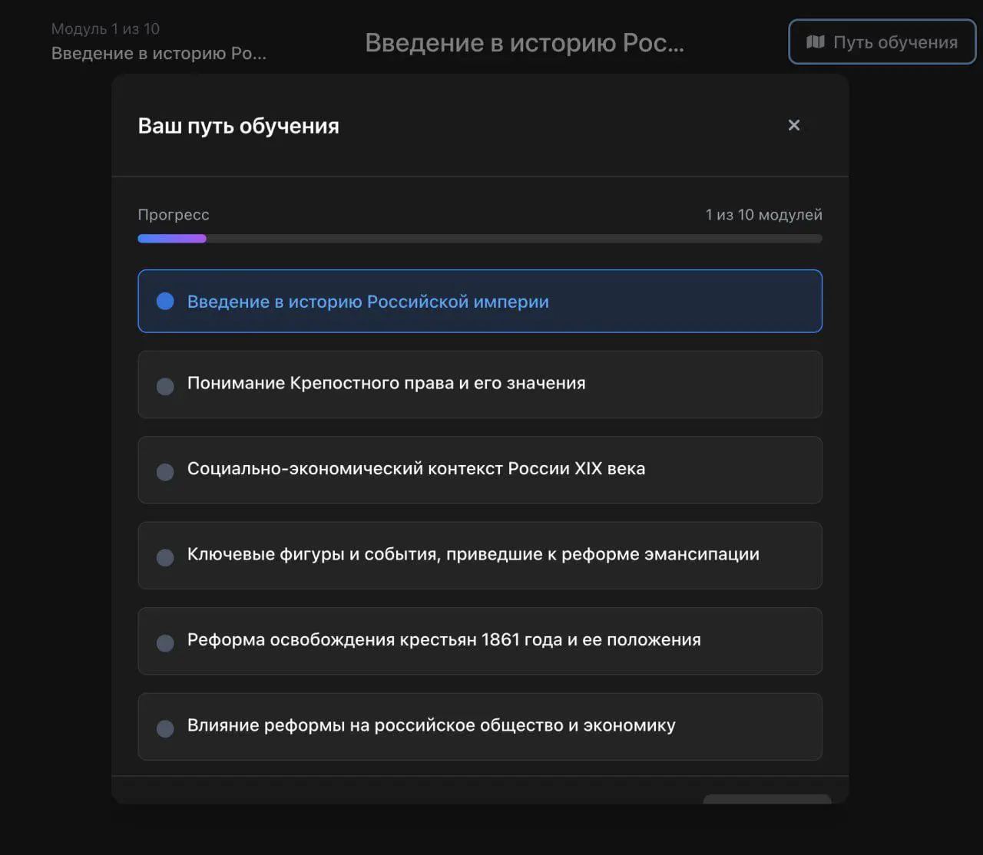Image resolution: width=983 pixels, height=855 pixels.
Task: Mark the Ключевые фигуры module circle
Action: pos(165,557)
